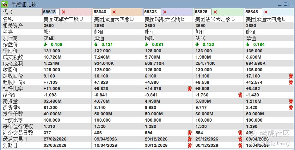Click the ribbon beside 58829's 29/12/2026
The height and width of the screenshot is (150, 295).
[240, 139]
